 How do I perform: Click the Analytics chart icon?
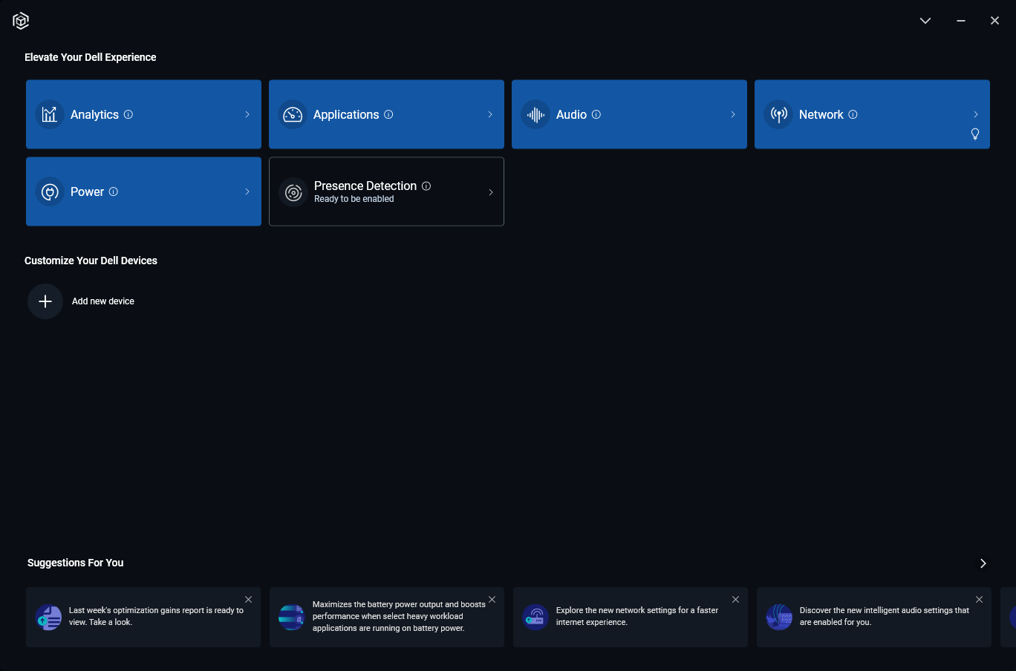click(x=50, y=114)
